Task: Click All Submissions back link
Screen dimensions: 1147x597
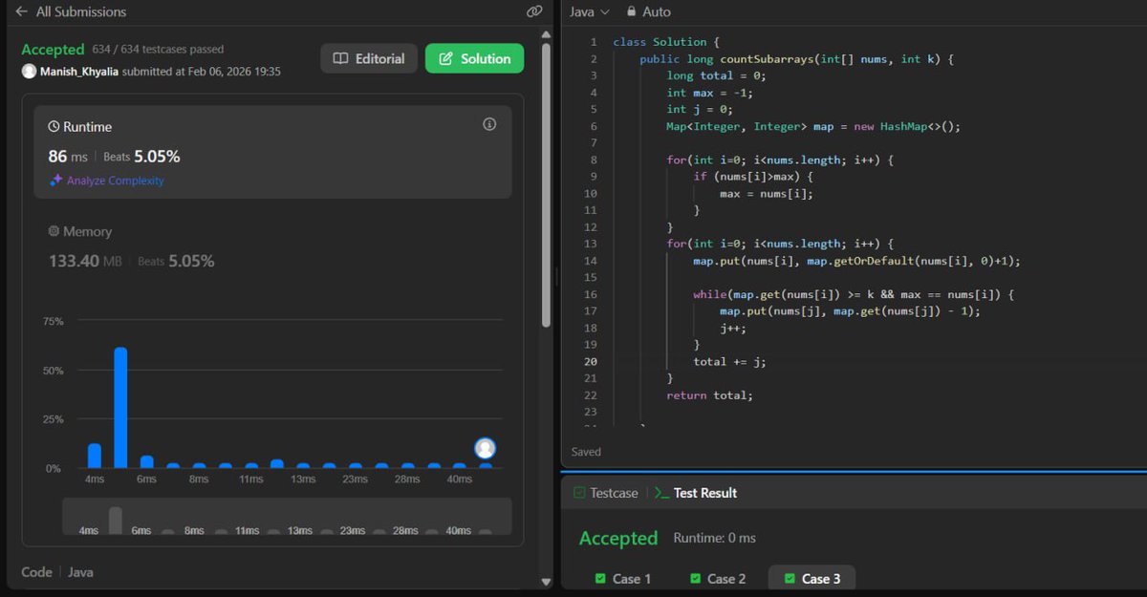Action: coord(81,11)
